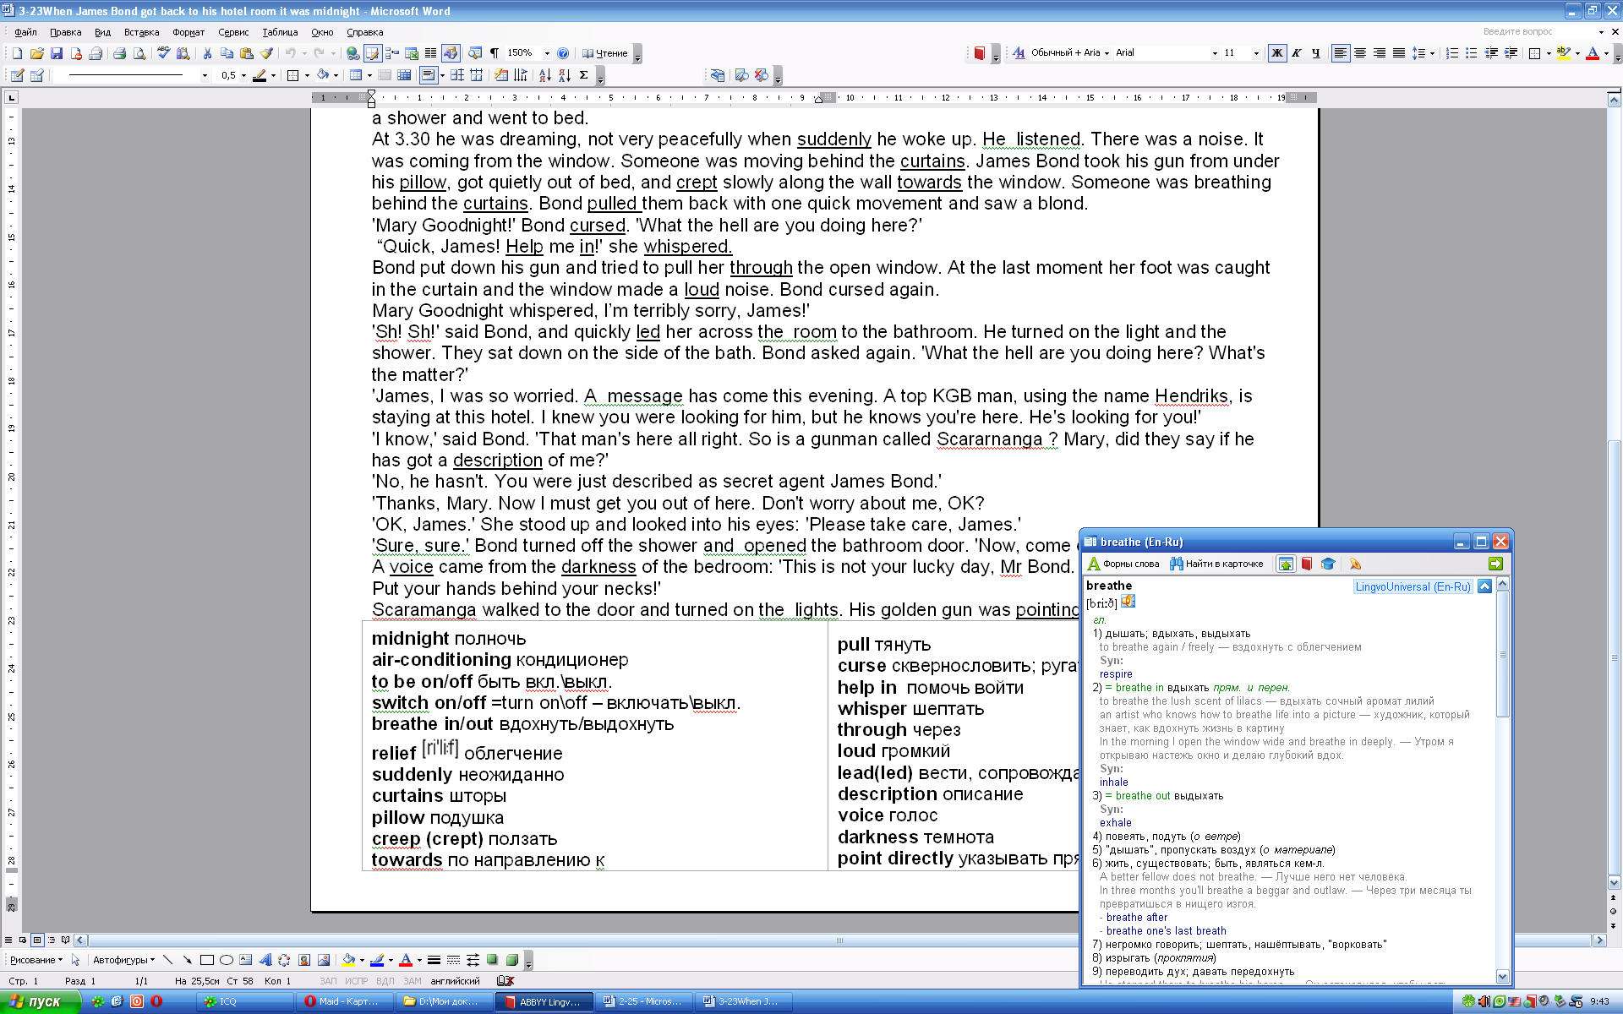The height and width of the screenshot is (1014, 1623).
Task: Open the font size 11 dropdown
Action: pyautogui.click(x=1256, y=52)
